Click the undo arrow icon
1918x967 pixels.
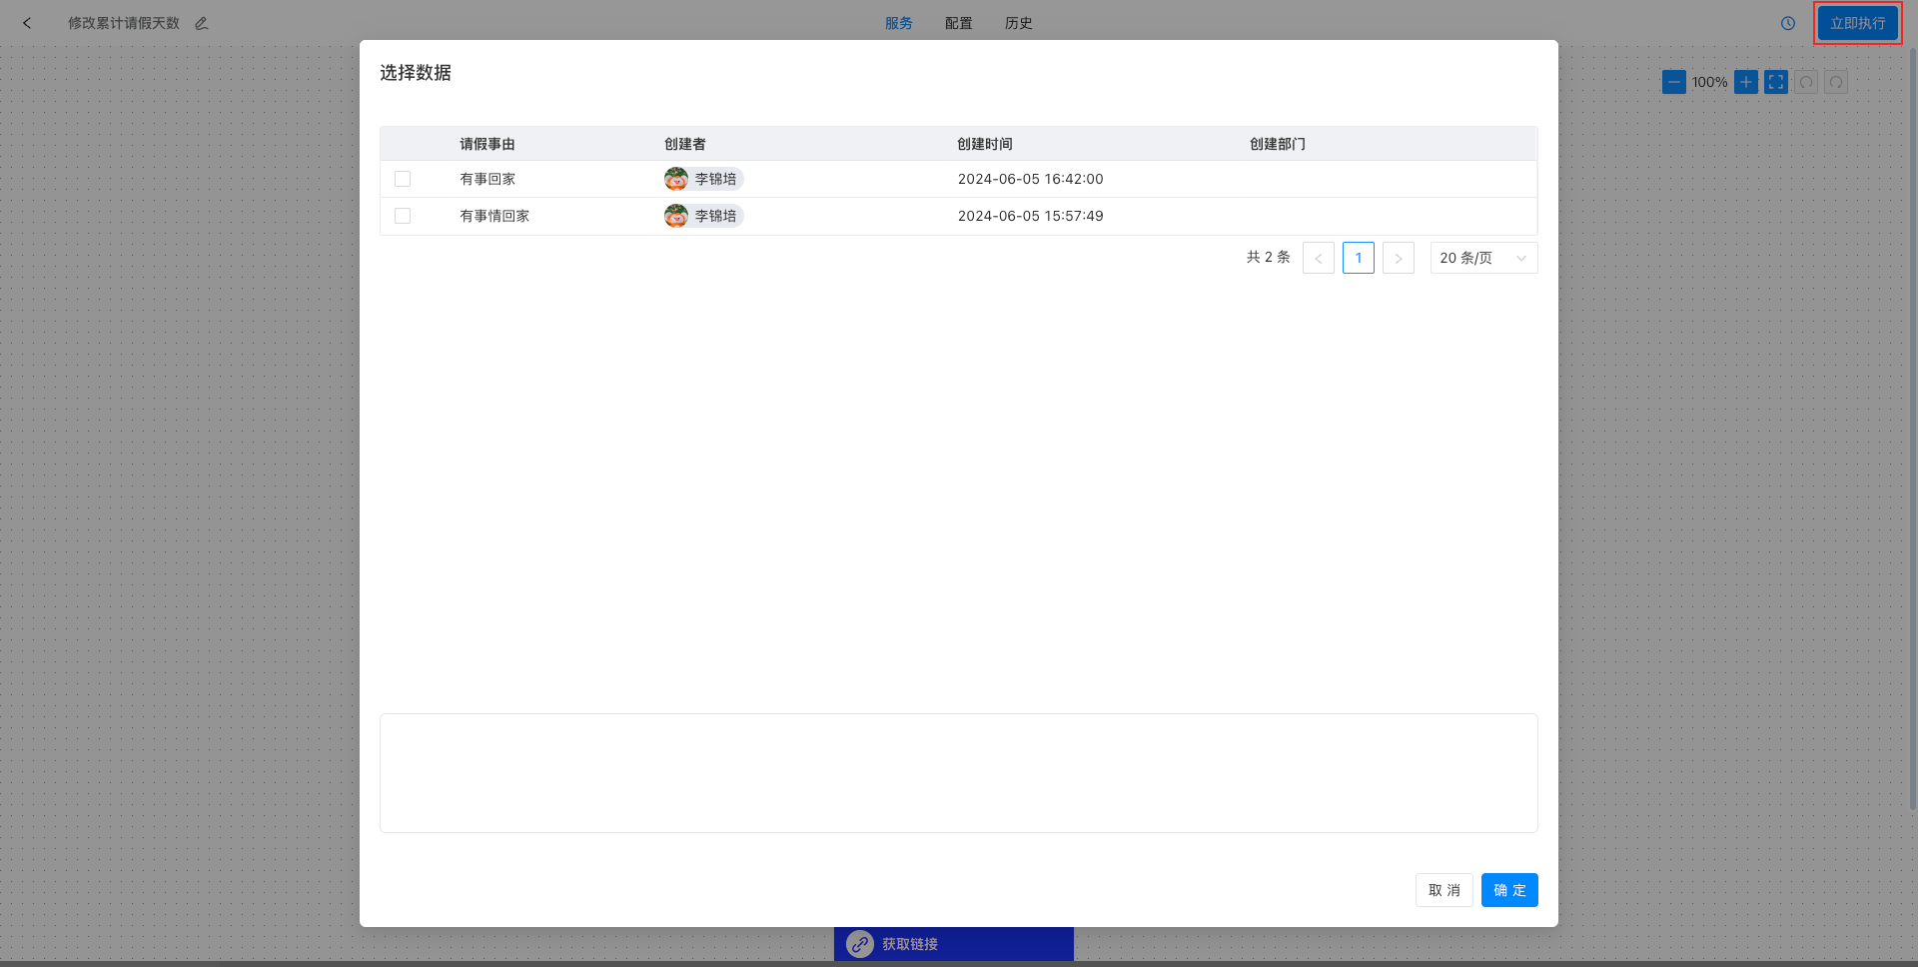(x=1806, y=82)
